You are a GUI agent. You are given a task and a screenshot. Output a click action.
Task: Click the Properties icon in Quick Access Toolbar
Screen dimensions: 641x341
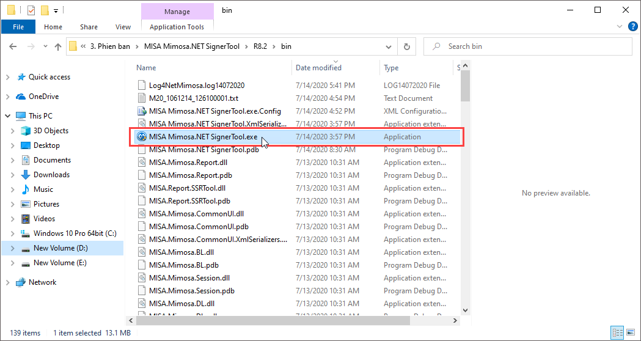31,10
